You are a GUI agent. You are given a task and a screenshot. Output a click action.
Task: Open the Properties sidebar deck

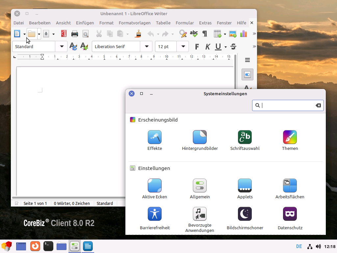[x=247, y=75]
